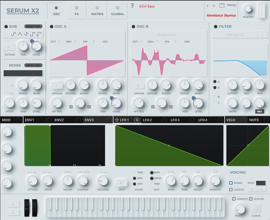This screenshot has width=270, height=220.
Task: Click OSC B warp mode right arrow
Action: point(171,107)
